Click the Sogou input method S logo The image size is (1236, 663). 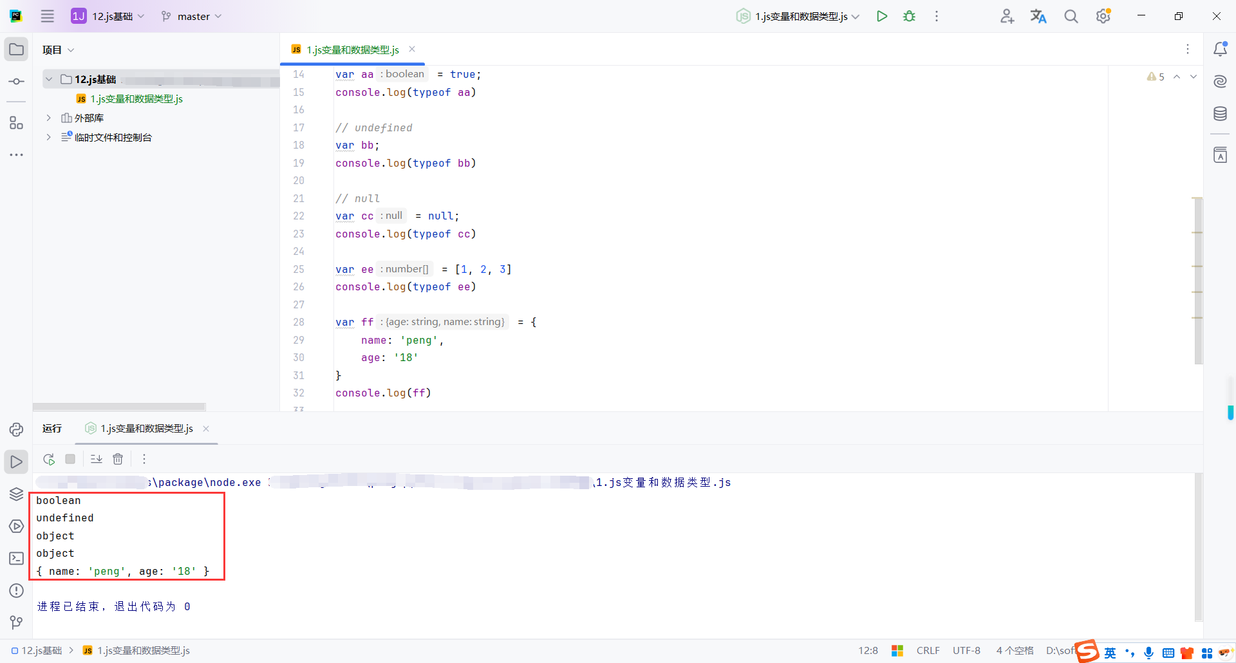(x=1087, y=651)
